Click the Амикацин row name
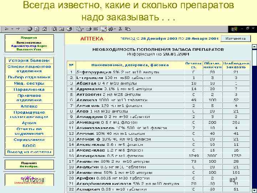257x193 pixels. click(88, 123)
